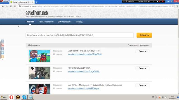Share via the Google Plus sidebar icon
Image resolution: width=179 pixels, height=100 pixels.
(x=3, y=45)
